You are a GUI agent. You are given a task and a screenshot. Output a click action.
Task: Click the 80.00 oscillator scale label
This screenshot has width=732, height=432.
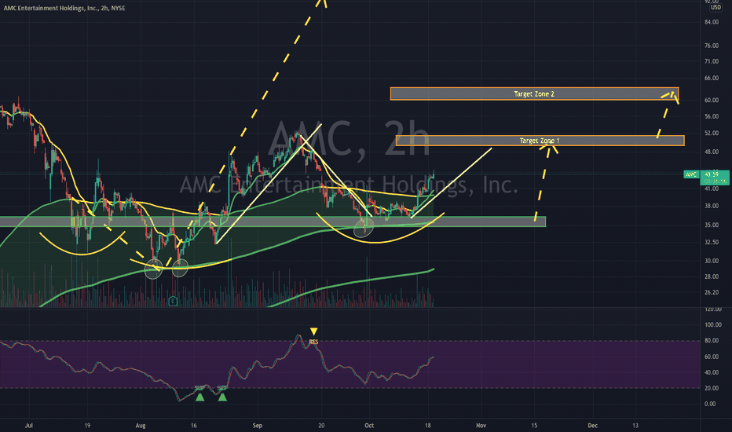coord(712,340)
